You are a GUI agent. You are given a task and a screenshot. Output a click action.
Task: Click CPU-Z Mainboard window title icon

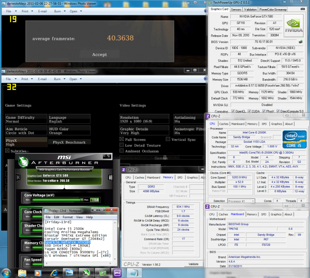207,207
